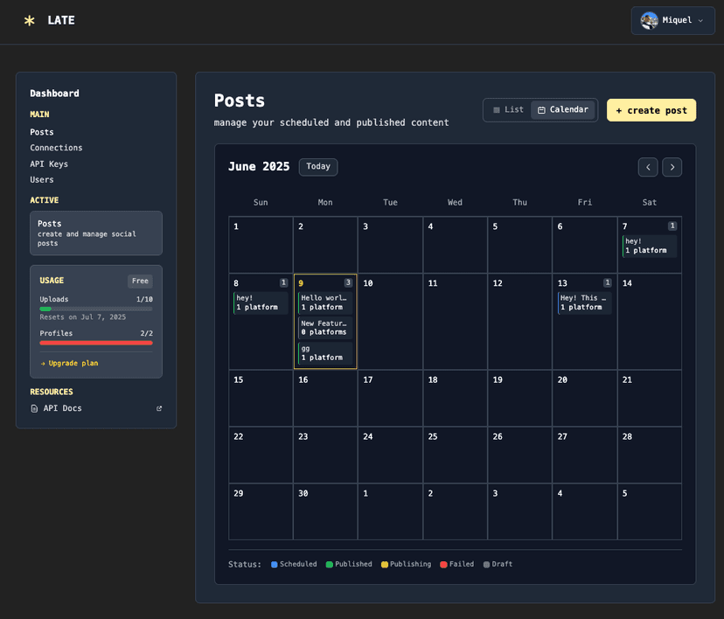Open Connections from the sidebar
The image size is (724, 619).
pos(56,147)
